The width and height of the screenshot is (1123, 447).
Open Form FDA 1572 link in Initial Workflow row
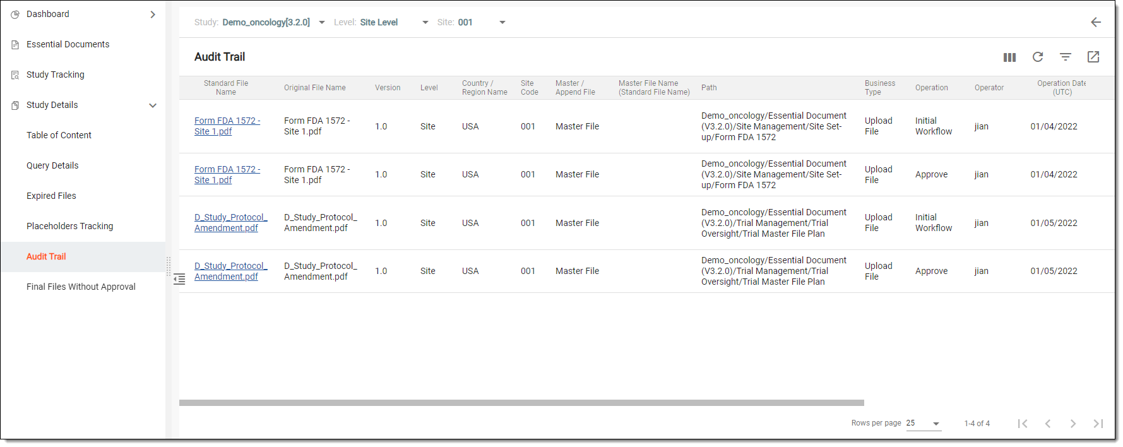(227, 126)
